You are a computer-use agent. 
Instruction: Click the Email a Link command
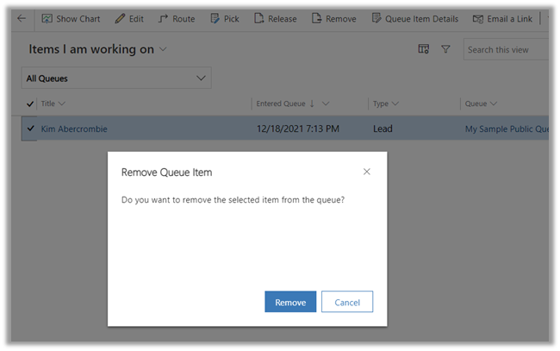click(x=502, y=18)
